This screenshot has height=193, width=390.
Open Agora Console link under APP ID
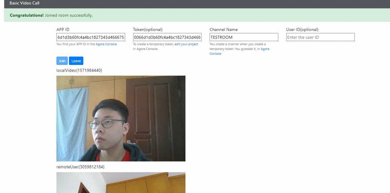[106, 44]
